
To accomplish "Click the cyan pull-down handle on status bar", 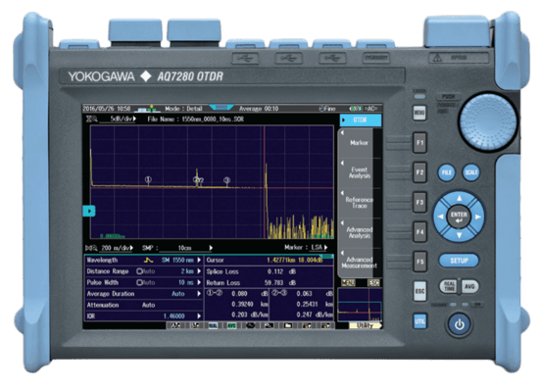I will 221,108.
